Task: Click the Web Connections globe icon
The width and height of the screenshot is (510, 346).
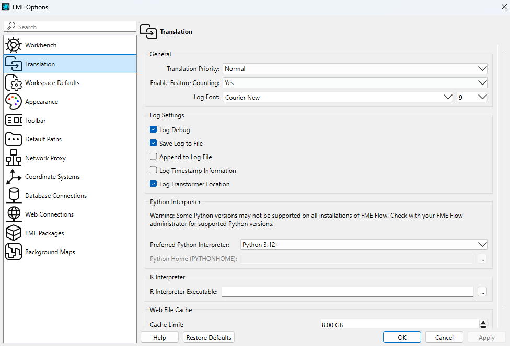Action: point(14,214)
